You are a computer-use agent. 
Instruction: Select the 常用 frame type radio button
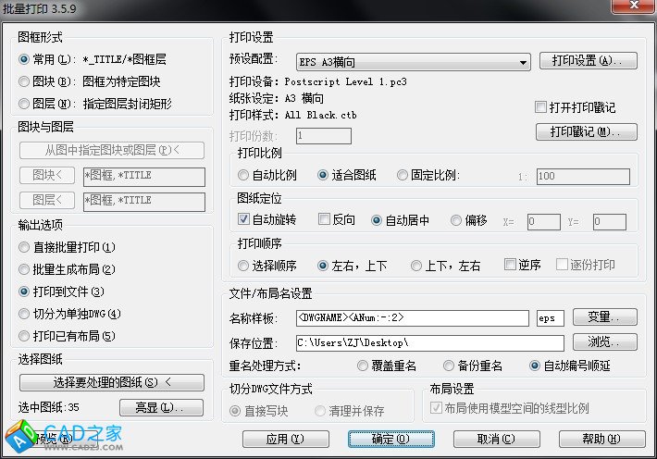click(x=25, y=59)
